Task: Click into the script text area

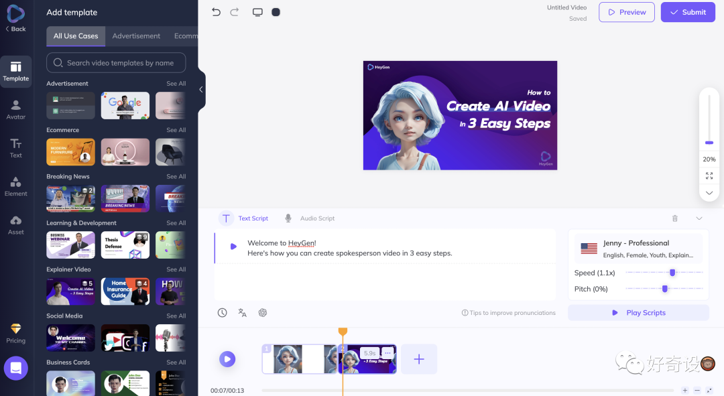Action: (385, 264)
